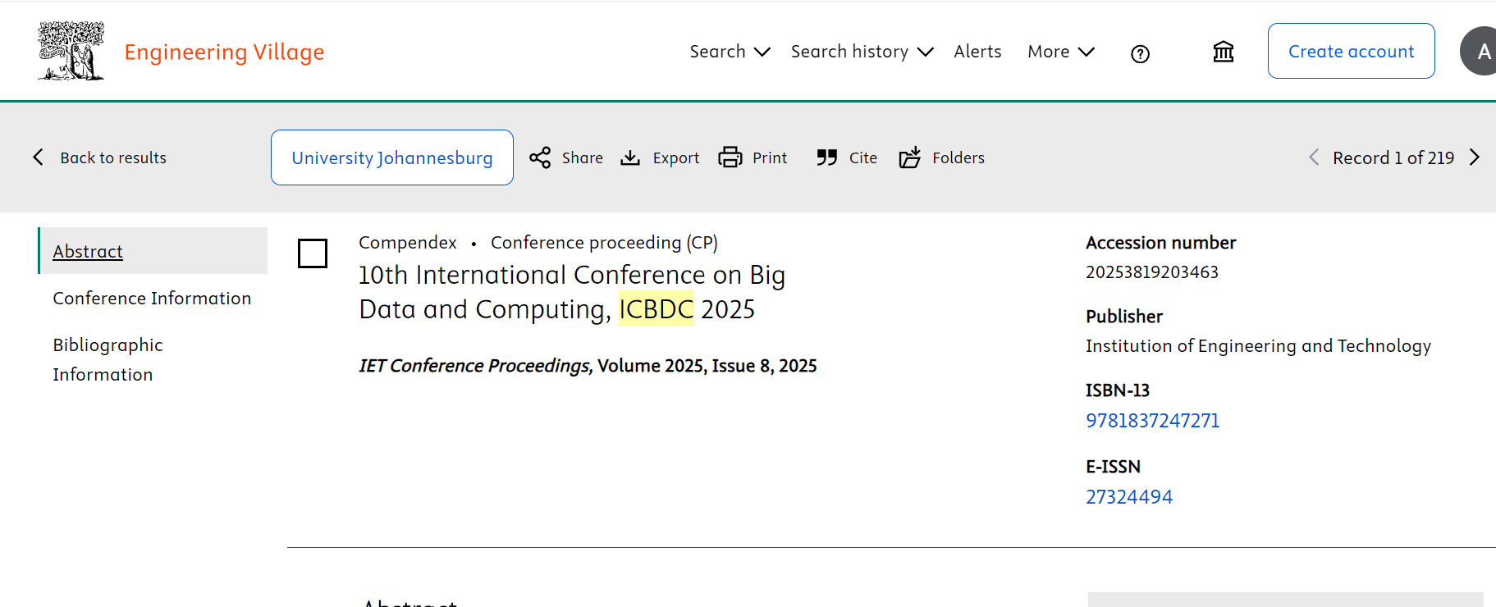This screenshot has width=1496, height=607.
Task: Jump to the Conference Information section
Action: point(152,299)
